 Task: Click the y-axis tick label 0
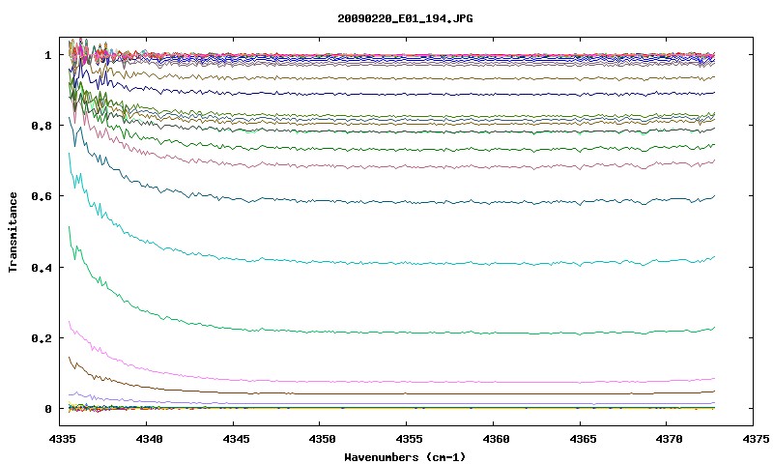coord(47,409)
